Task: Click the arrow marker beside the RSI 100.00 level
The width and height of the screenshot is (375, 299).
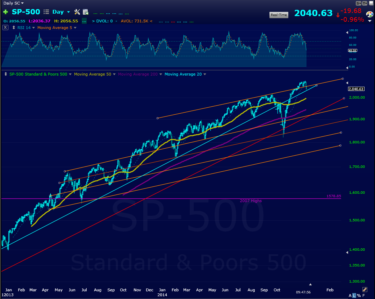Action: [x=347, y=32]
